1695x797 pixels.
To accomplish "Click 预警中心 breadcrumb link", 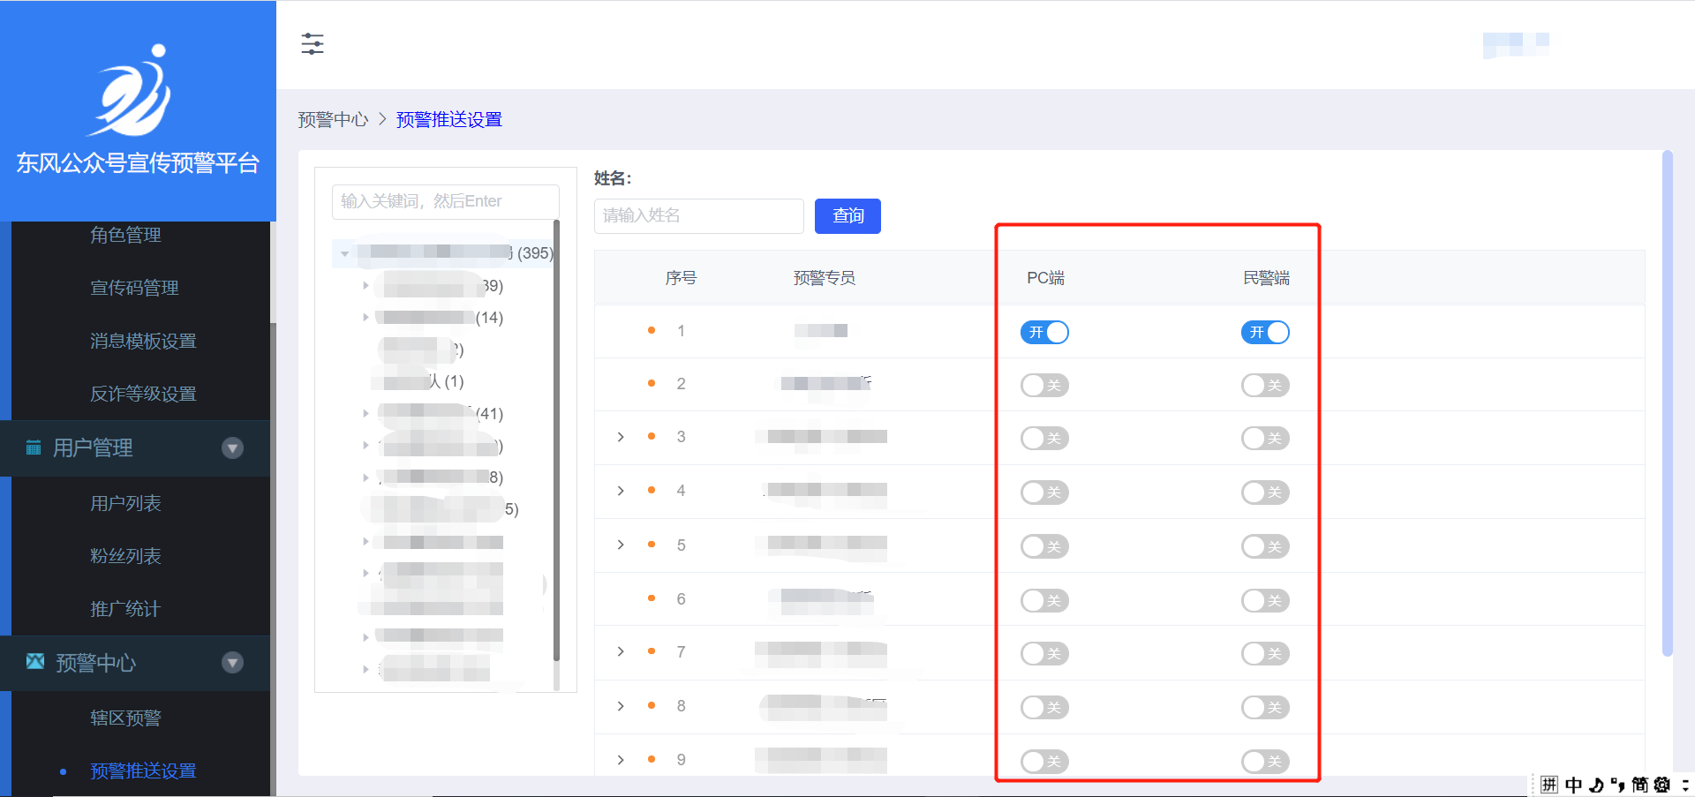I will (x=333, y=120).
